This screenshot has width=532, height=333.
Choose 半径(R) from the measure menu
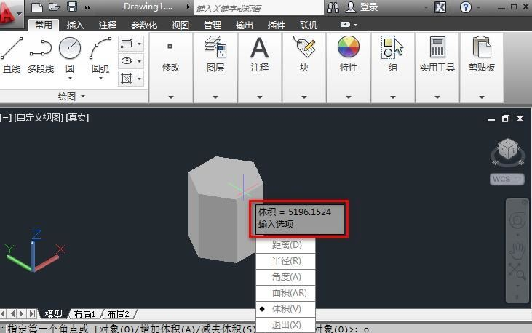286,261
